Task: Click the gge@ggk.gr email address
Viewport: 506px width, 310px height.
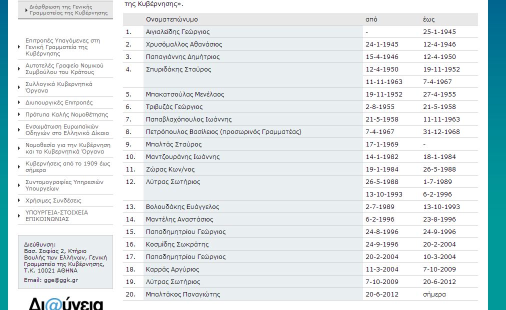Action: coord(61,280)
